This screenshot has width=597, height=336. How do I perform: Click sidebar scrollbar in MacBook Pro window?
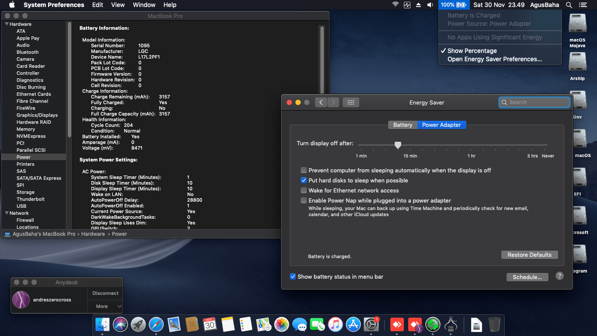[69, 79]
